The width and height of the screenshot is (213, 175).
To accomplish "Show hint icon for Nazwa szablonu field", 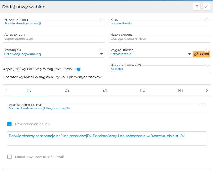I will coord(100,20).
